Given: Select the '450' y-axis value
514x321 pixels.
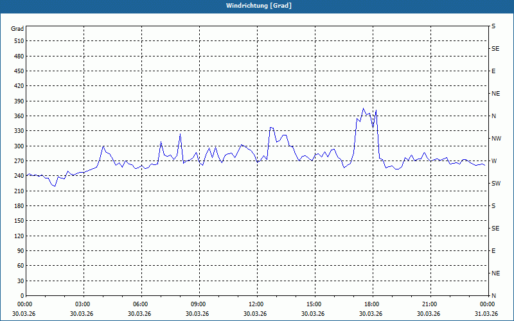Looking at the screenshot, I should tap(19, 71).
